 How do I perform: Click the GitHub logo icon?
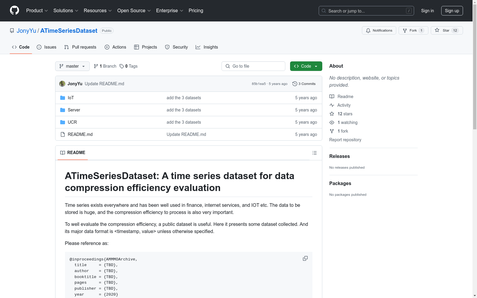14,10
